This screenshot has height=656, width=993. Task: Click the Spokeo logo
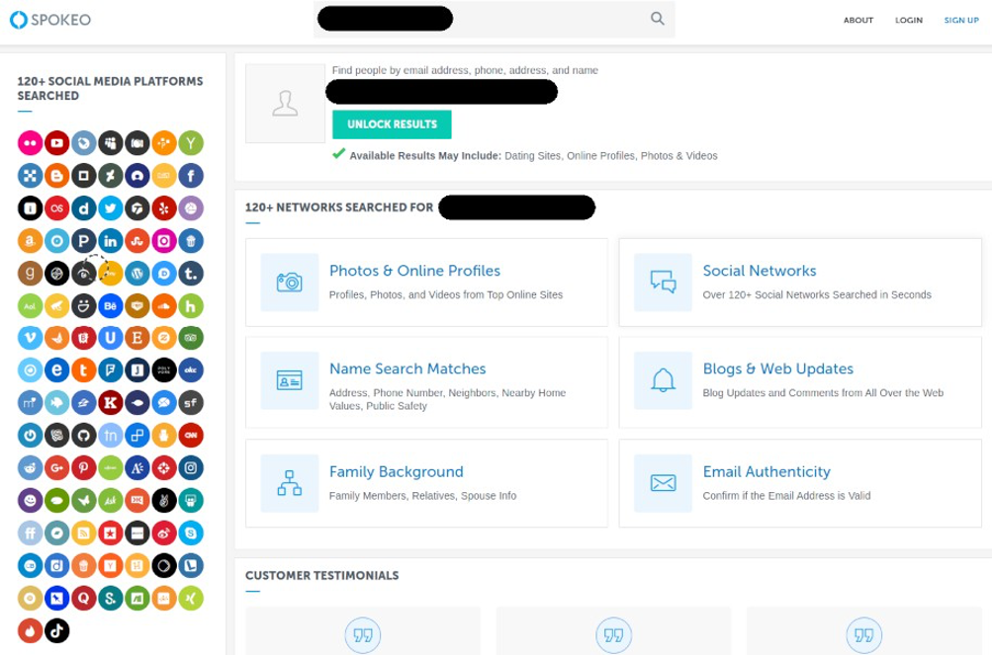tap(49, 19)
